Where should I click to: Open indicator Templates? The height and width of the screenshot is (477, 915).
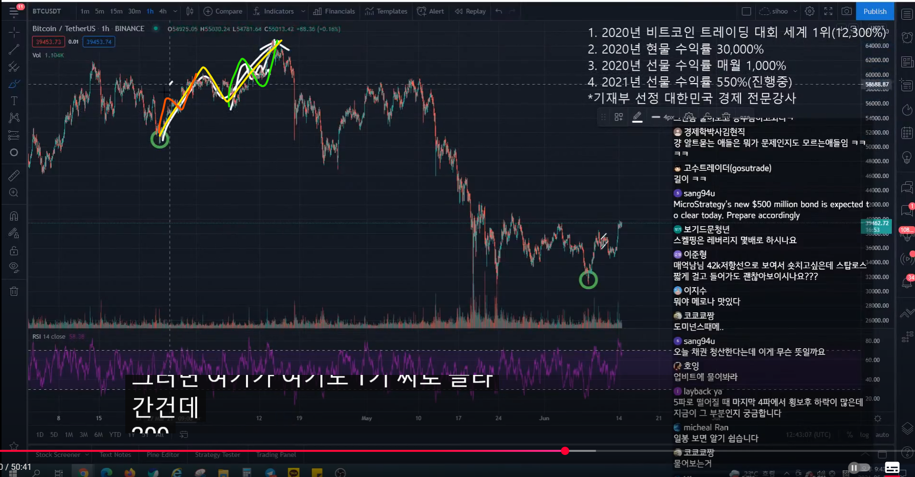386,11
